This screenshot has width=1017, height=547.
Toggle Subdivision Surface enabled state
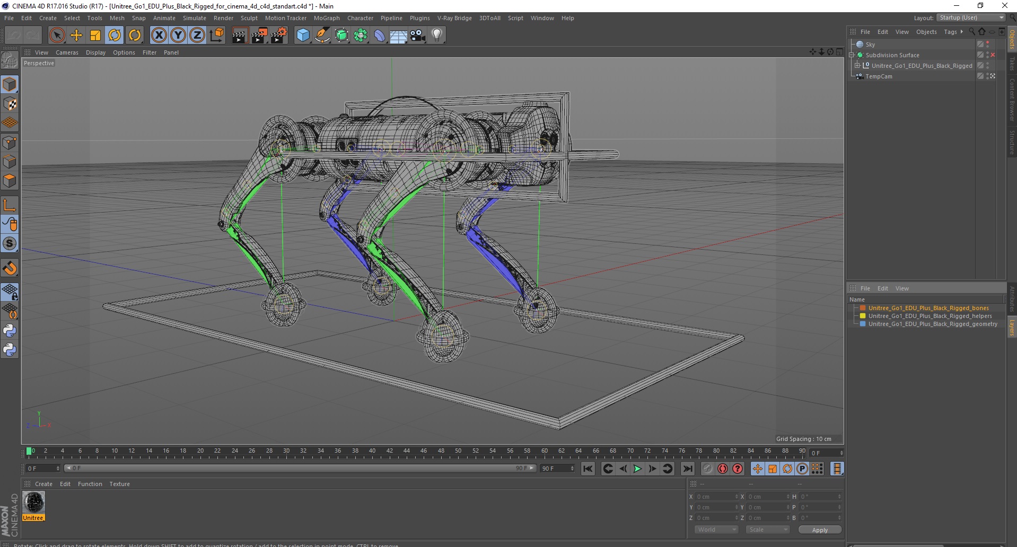(993, 55)
